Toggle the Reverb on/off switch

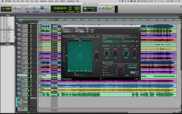tap(136, 46)
